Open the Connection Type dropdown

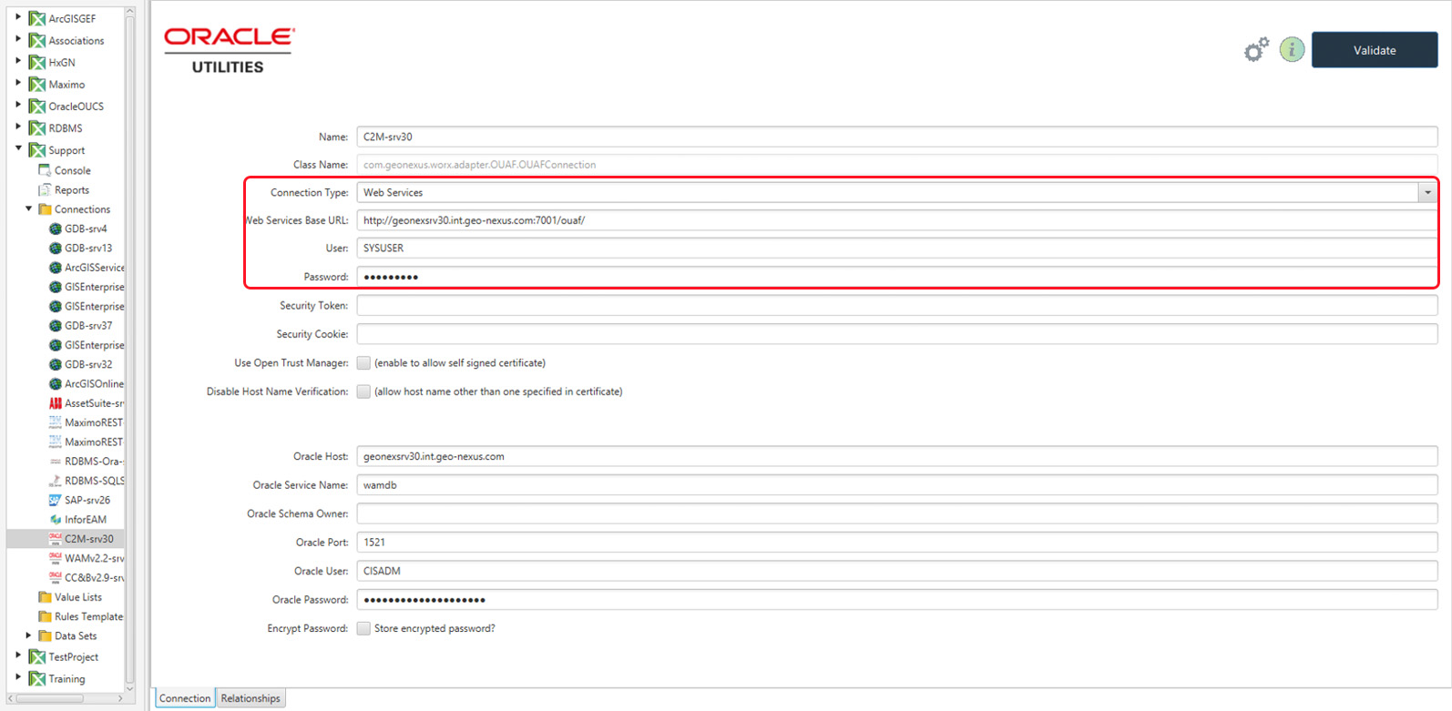click(x=1427, y=193)
